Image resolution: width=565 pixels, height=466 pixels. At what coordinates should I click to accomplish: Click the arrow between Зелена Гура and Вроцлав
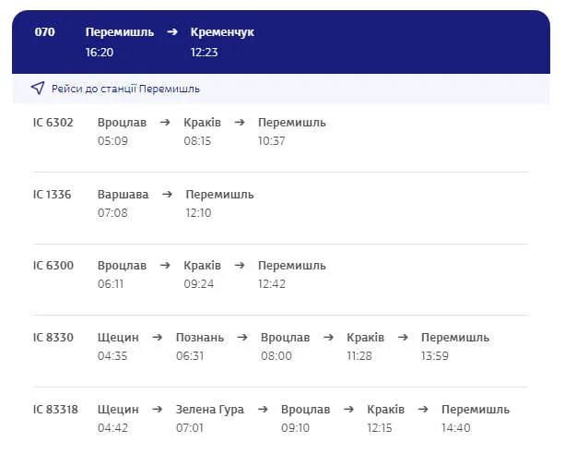coord(263,410)
